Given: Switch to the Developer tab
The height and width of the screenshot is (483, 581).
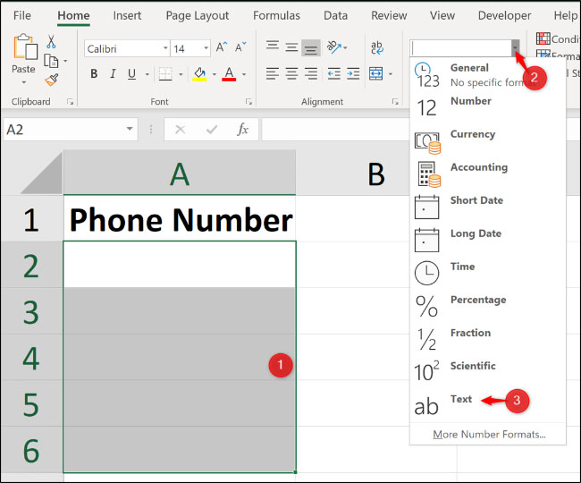Looking at the screenshot, I should (504, 15).
